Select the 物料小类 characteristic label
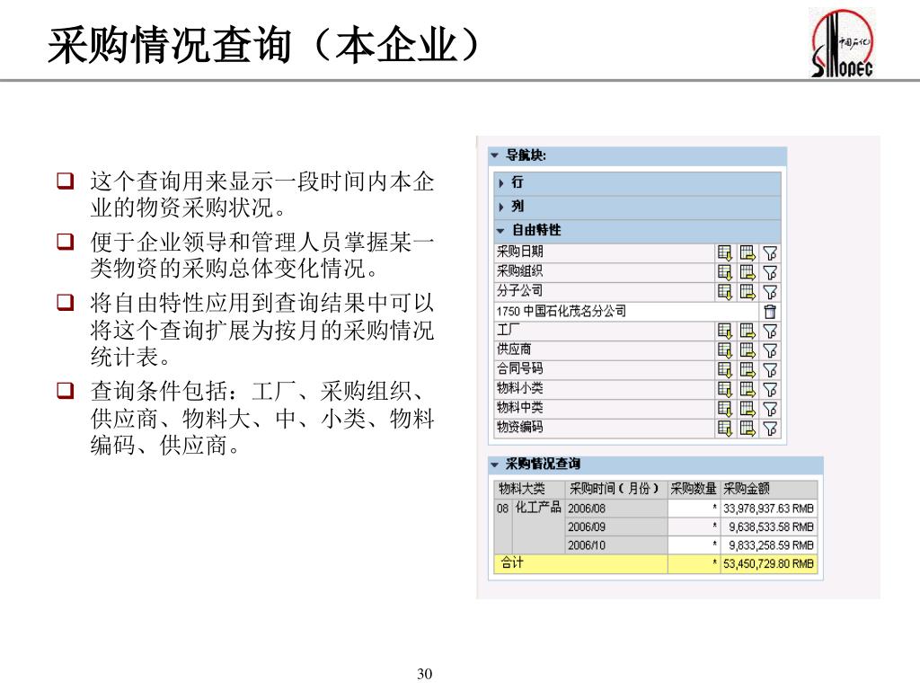 520,388
